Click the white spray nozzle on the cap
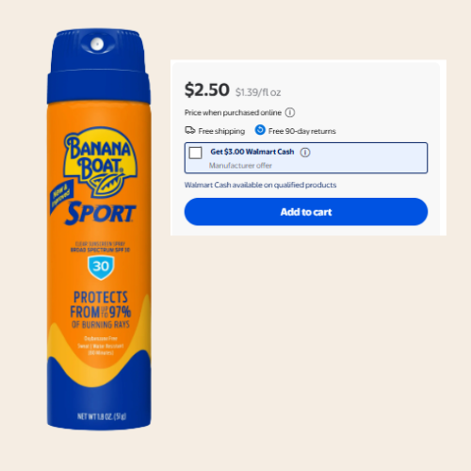This screenshot has width=471, height=471. point(97,43)
